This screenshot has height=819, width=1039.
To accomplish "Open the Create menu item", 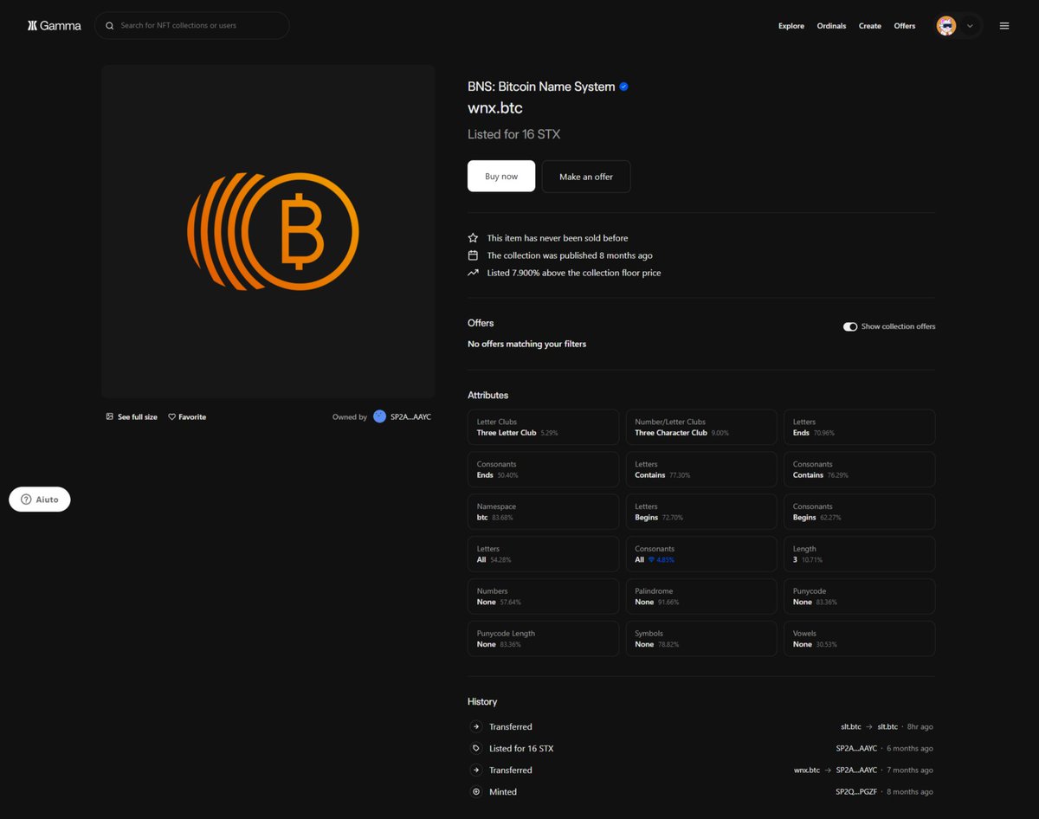I will [870, 26].
